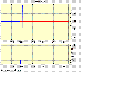
Task: Click the short blue volume bar before 1630
Action: 20,62
